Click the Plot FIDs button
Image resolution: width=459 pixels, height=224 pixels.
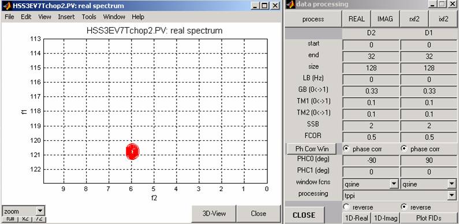coord(429,218)
